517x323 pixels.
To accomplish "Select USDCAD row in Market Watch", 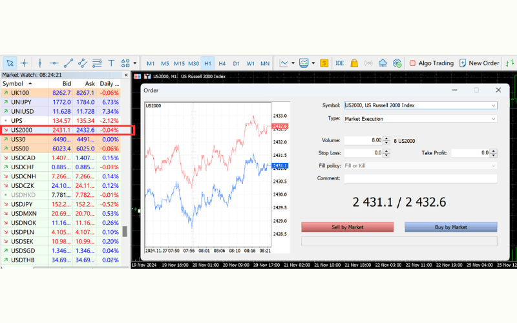I will coord(61,158).
